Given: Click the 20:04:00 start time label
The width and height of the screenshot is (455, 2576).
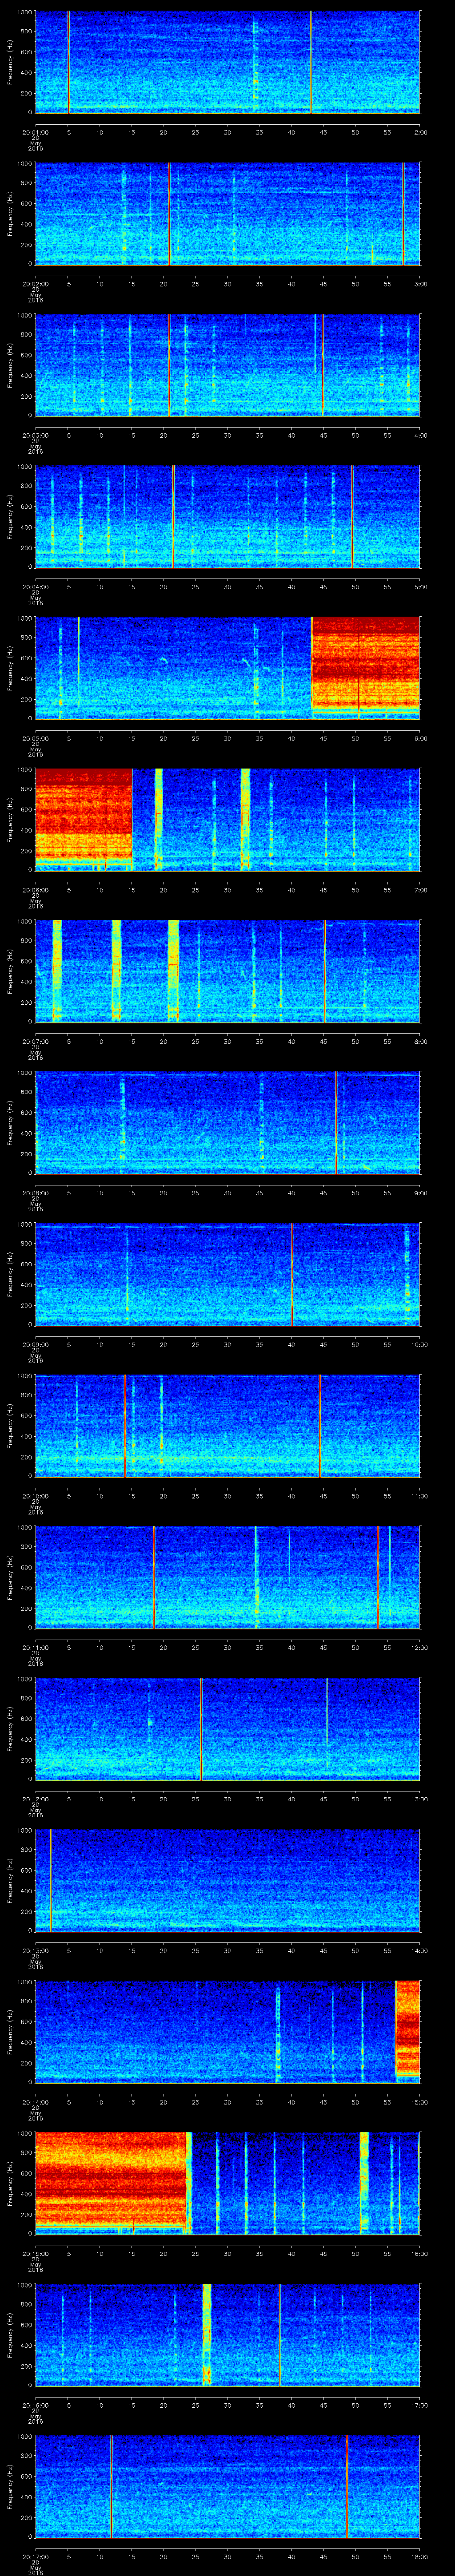Looking at the screenshot, I should (x=35, y=587).
